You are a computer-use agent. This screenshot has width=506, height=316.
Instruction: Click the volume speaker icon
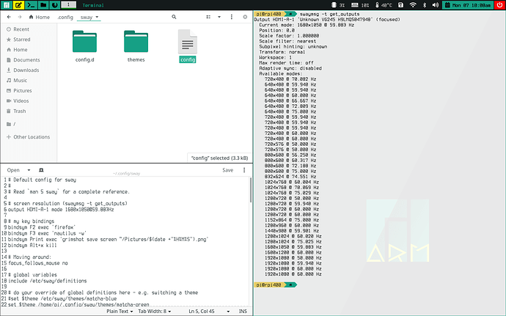click(436, 5)
